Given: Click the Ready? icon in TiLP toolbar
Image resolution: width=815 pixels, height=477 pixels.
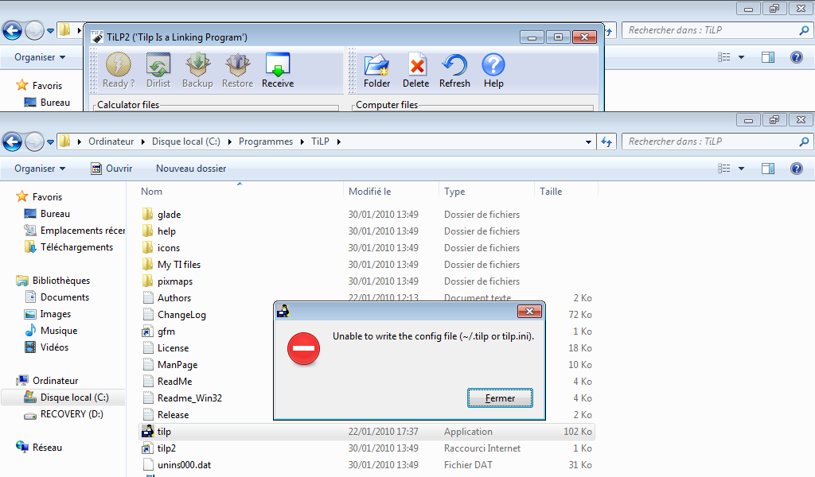Looking at the screenshot, I should coord(118,69).
